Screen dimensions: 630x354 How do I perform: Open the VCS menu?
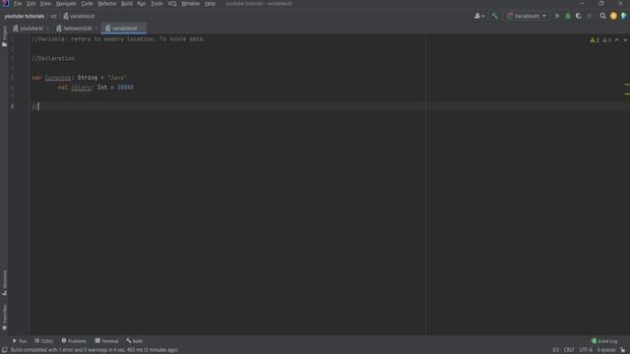tap(172, 4)
